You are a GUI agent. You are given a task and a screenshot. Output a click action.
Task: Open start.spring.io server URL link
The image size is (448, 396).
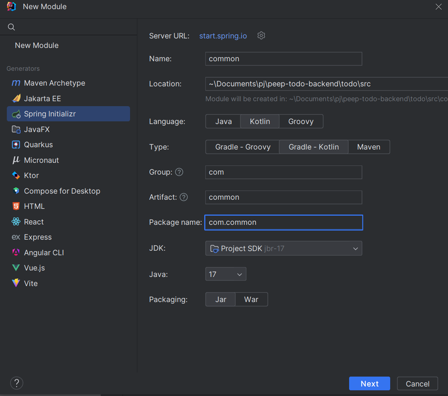pyautogui.click(x=223, y=36)
